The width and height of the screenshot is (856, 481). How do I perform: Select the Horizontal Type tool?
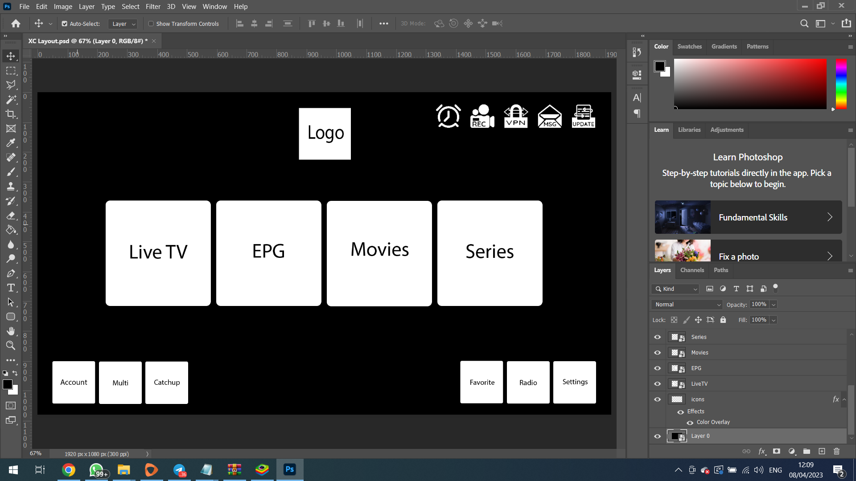pos(11,288)
